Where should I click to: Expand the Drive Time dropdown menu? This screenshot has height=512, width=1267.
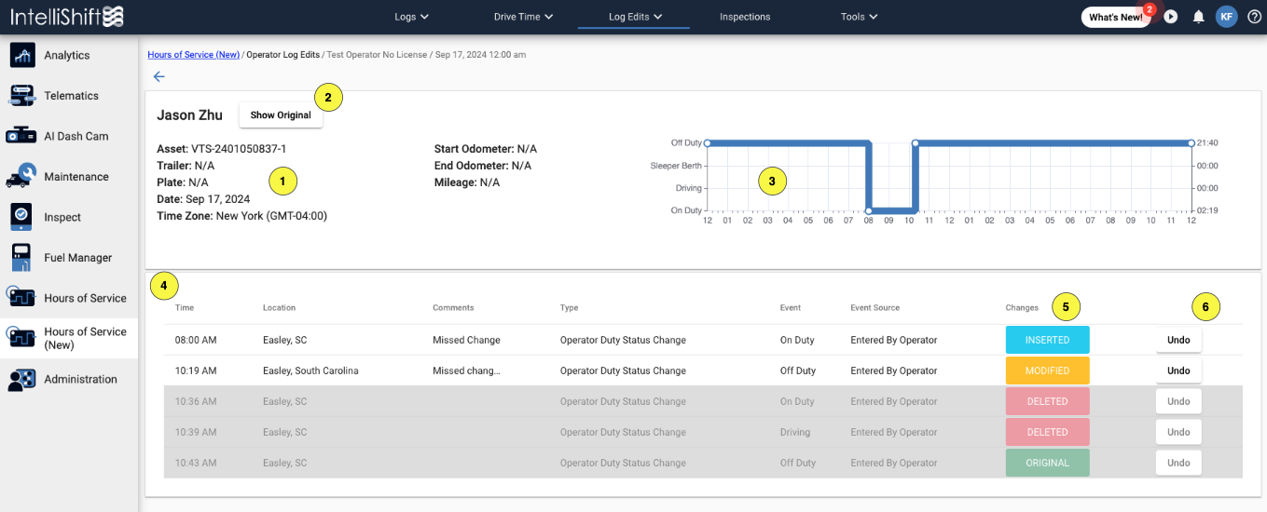[523, 17]
